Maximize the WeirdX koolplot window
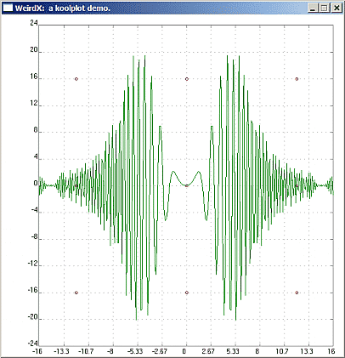The image size is (345, 358). (324, 8)
